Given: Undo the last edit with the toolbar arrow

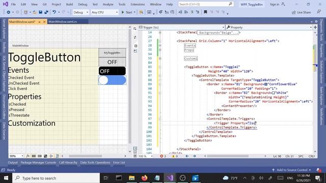Looking at the screenshot, I should 54,12.
